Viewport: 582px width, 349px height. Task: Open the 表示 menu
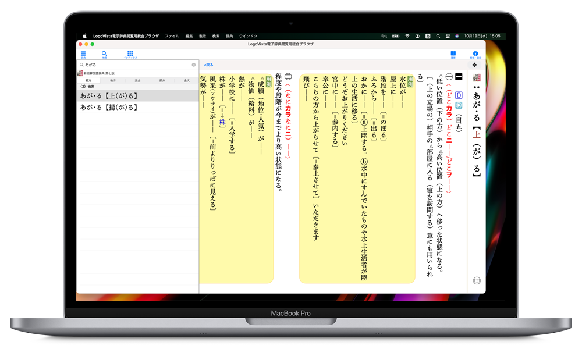click(203, 36)
